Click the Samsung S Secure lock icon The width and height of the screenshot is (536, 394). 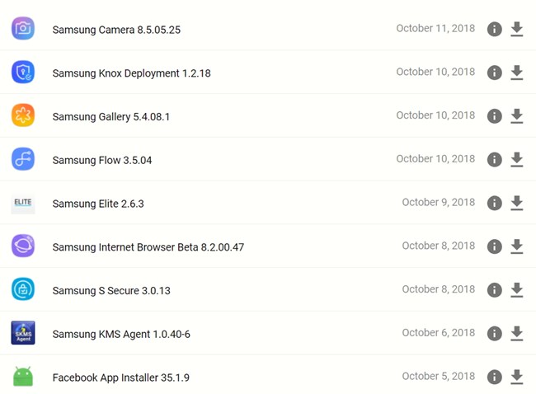(23, 289)
